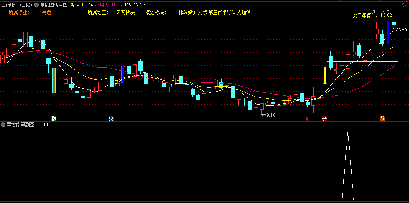Click the green 跌 marker below the chart
The height and width of the screenshot is (203, 409).
tap(54, 119)
